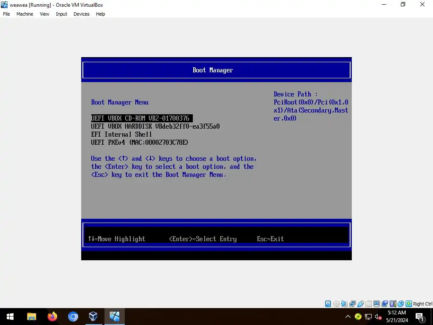Restore down the VirtualBox VM window
This screenshot has height=325, width=433.
point(403,5)
